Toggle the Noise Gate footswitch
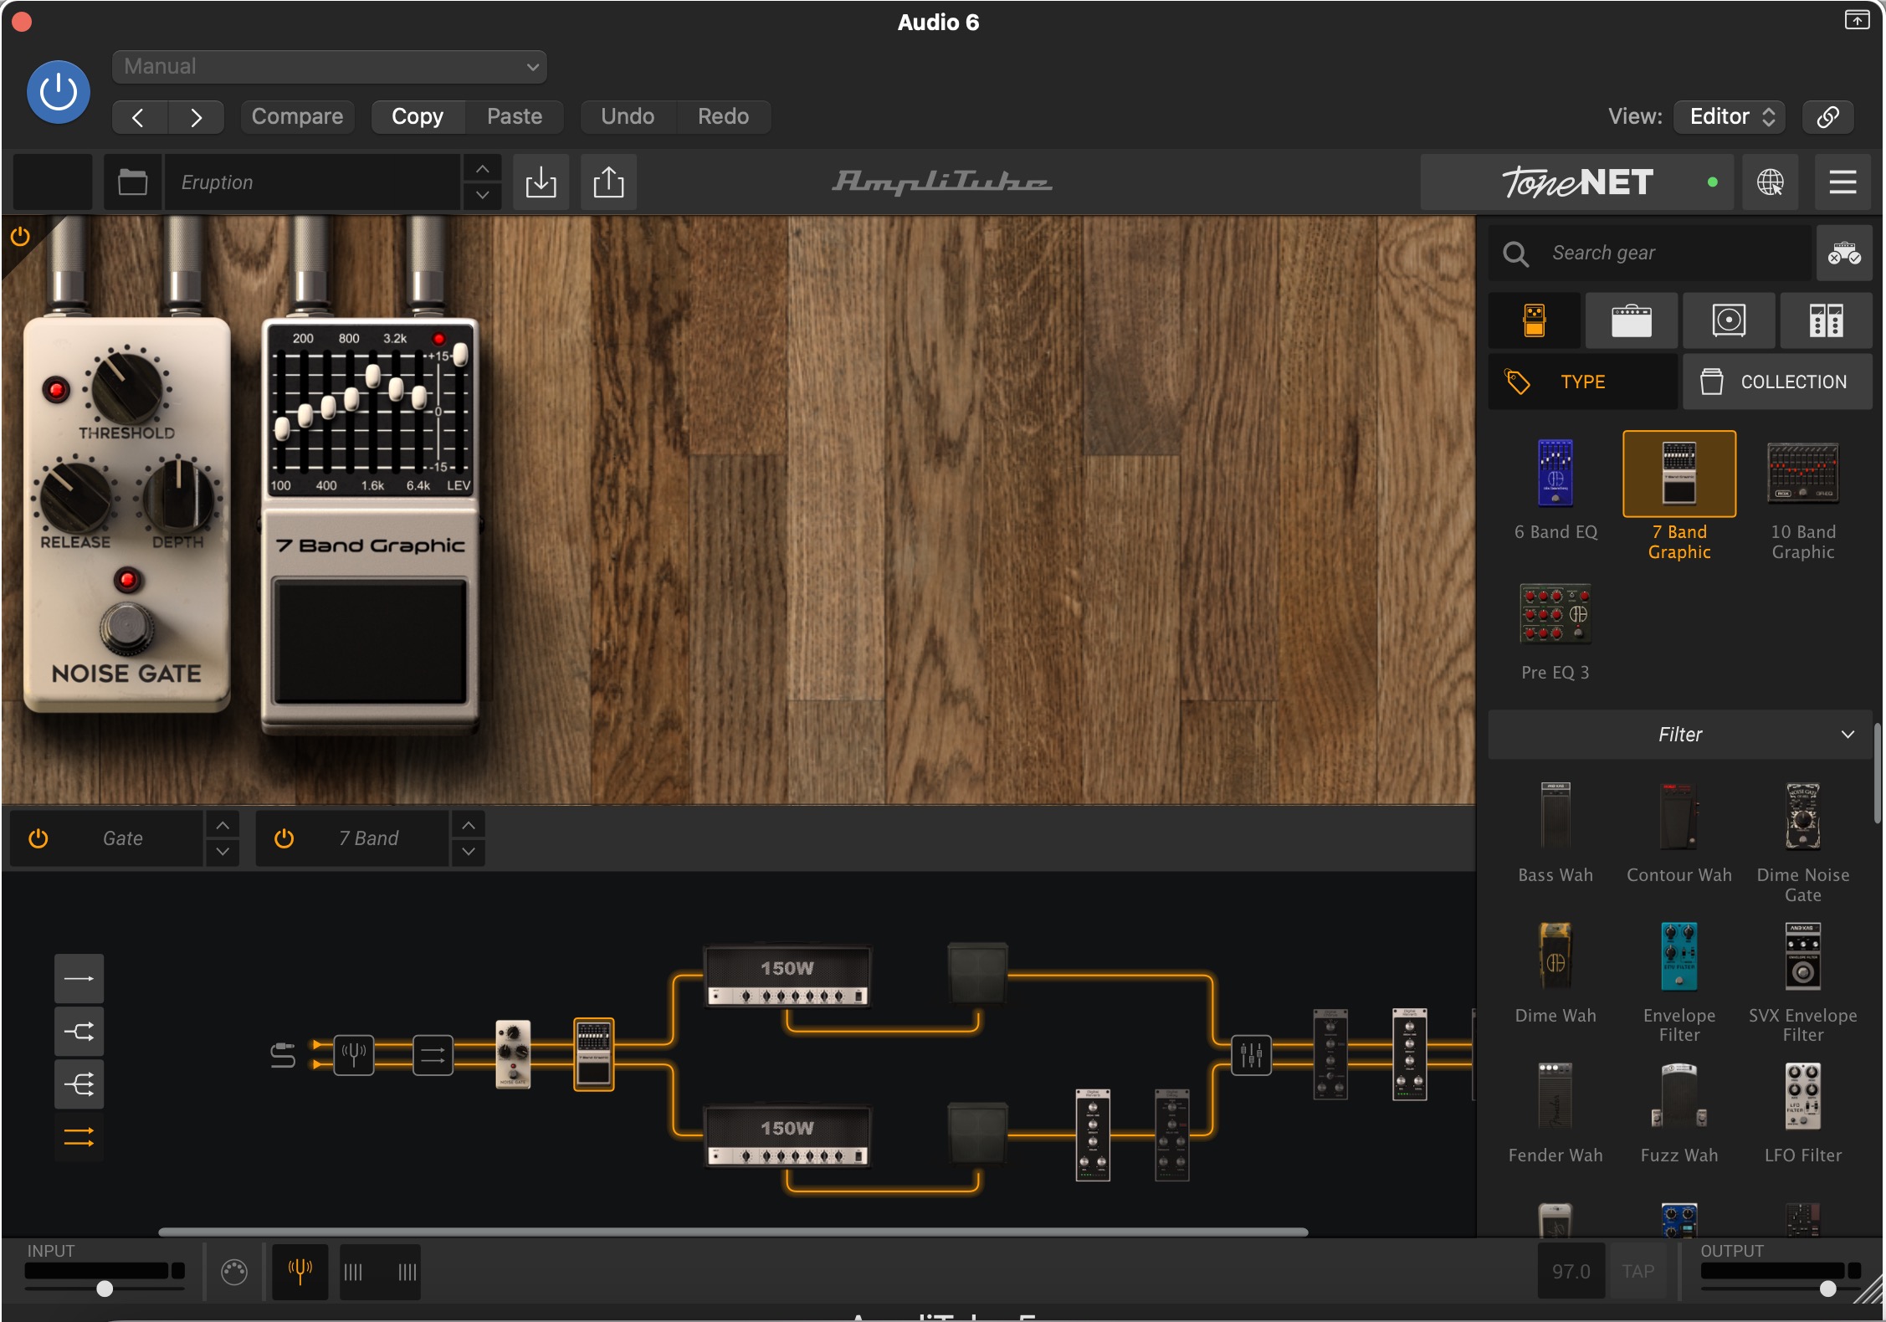The height and width of the screenshot is (1322, 1886). pyautogui.click(x=127, y=628)
